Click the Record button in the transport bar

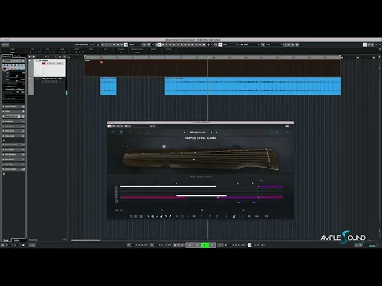point(212,245)
